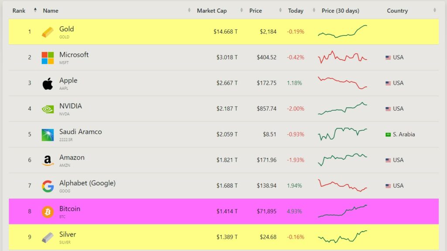Click the Amazon logo icon
The height and width of the screenshot is (251, 447).
point(48,160)
